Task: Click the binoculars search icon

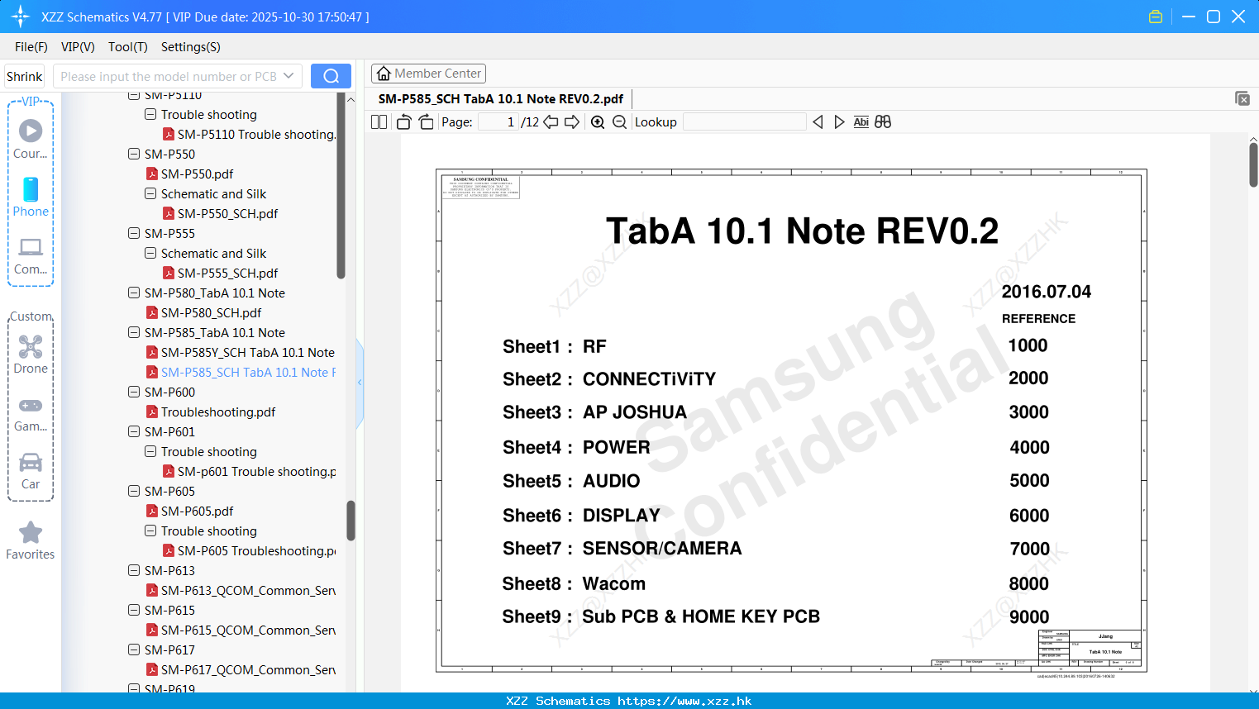Action: click(x=883, y=121)
